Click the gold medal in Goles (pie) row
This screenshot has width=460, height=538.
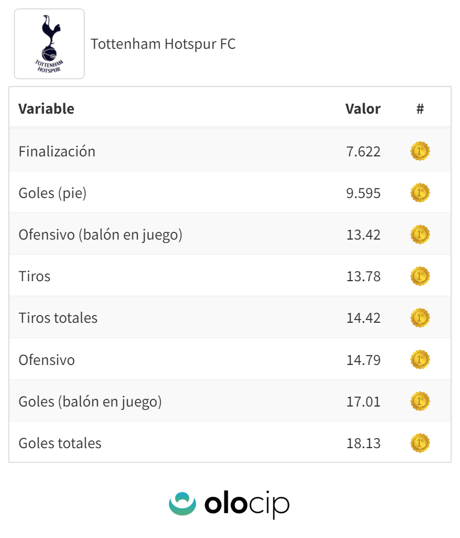(x=420, y=193)
